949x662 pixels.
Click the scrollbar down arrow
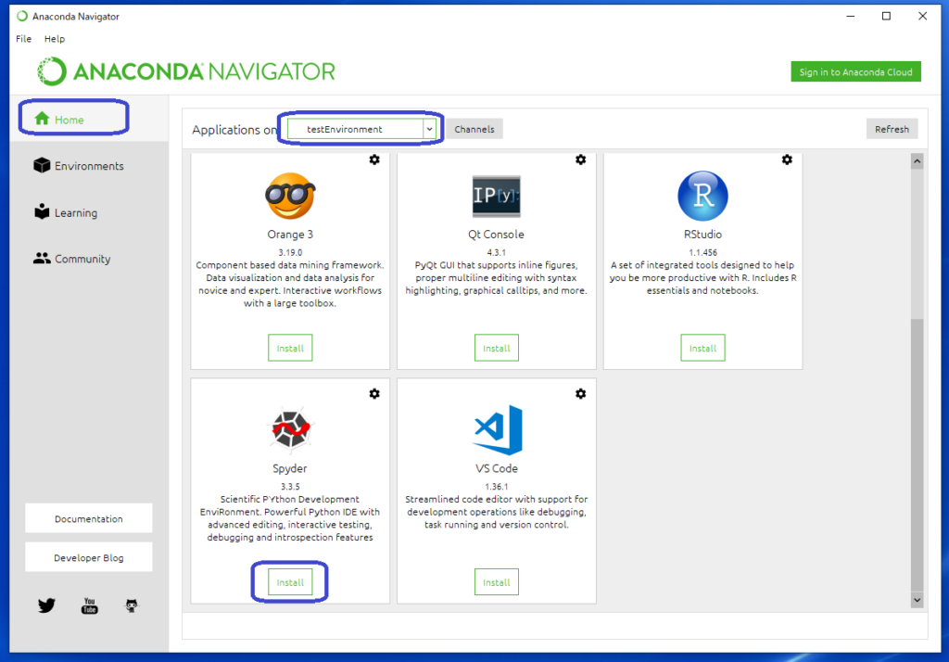[917, 600]
